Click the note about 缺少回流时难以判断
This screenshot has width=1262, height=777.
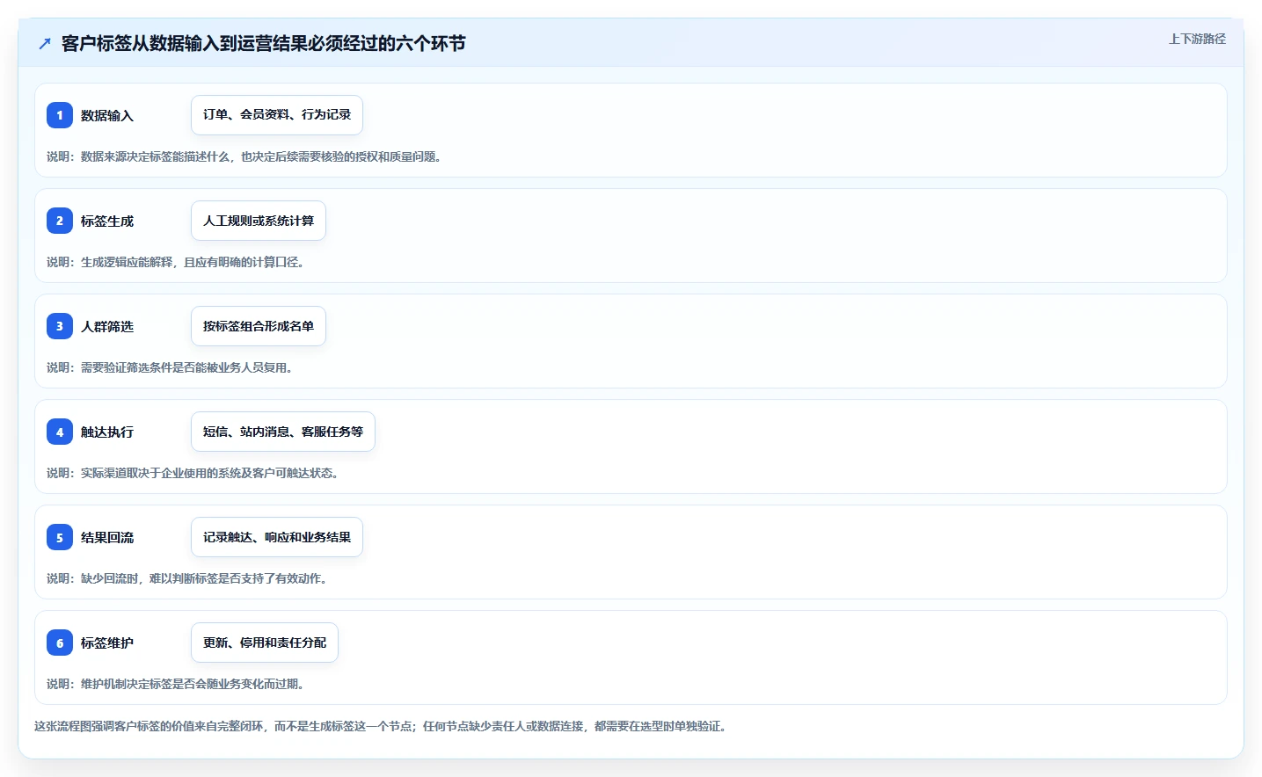tap(186, 578)
